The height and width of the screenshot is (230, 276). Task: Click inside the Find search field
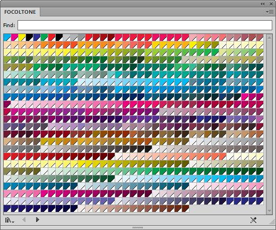[x=145, y=25]
